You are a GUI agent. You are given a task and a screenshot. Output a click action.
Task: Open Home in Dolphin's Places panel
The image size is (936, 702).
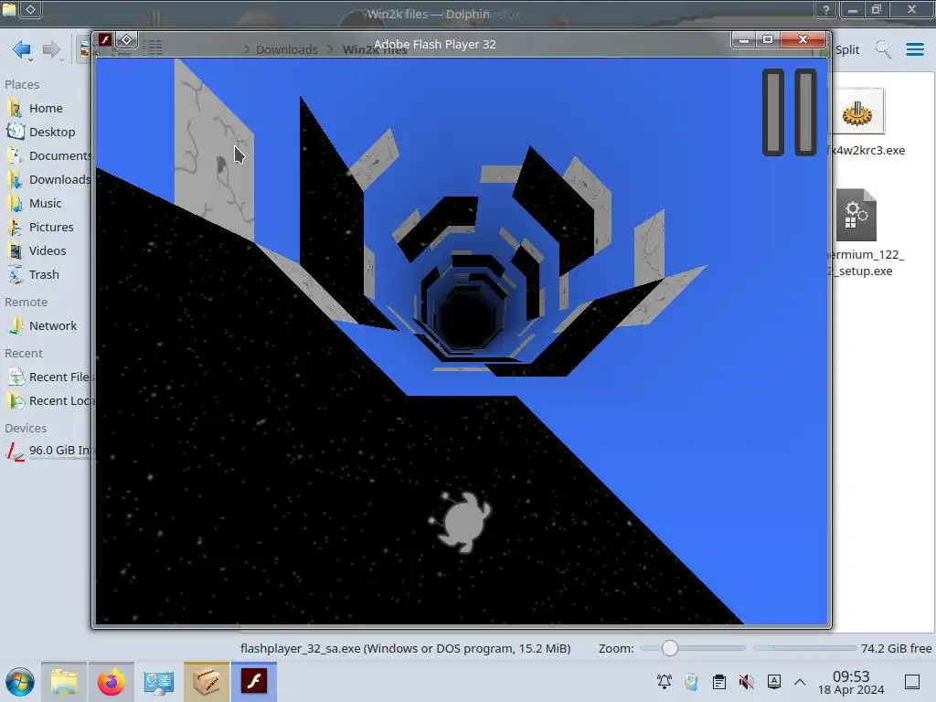[x=46, y=108]
